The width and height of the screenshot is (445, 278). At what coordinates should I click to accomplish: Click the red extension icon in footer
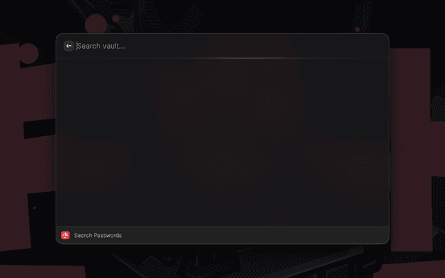click(65, 235)
